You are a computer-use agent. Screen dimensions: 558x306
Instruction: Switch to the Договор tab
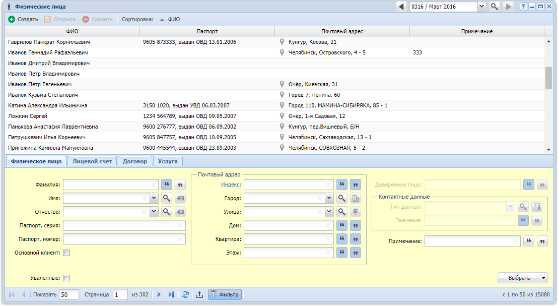click(135, 161)
